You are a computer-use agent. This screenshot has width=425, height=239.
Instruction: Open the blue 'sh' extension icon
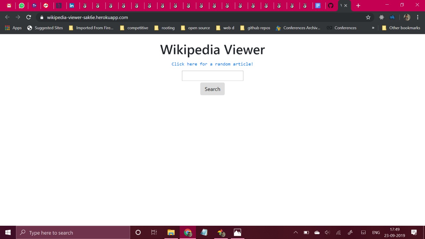click(x=392, y=17)
